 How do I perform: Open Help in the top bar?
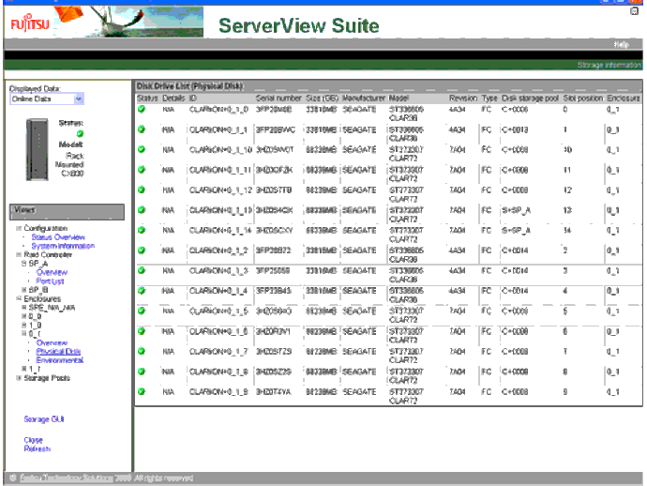coord(621,45)
